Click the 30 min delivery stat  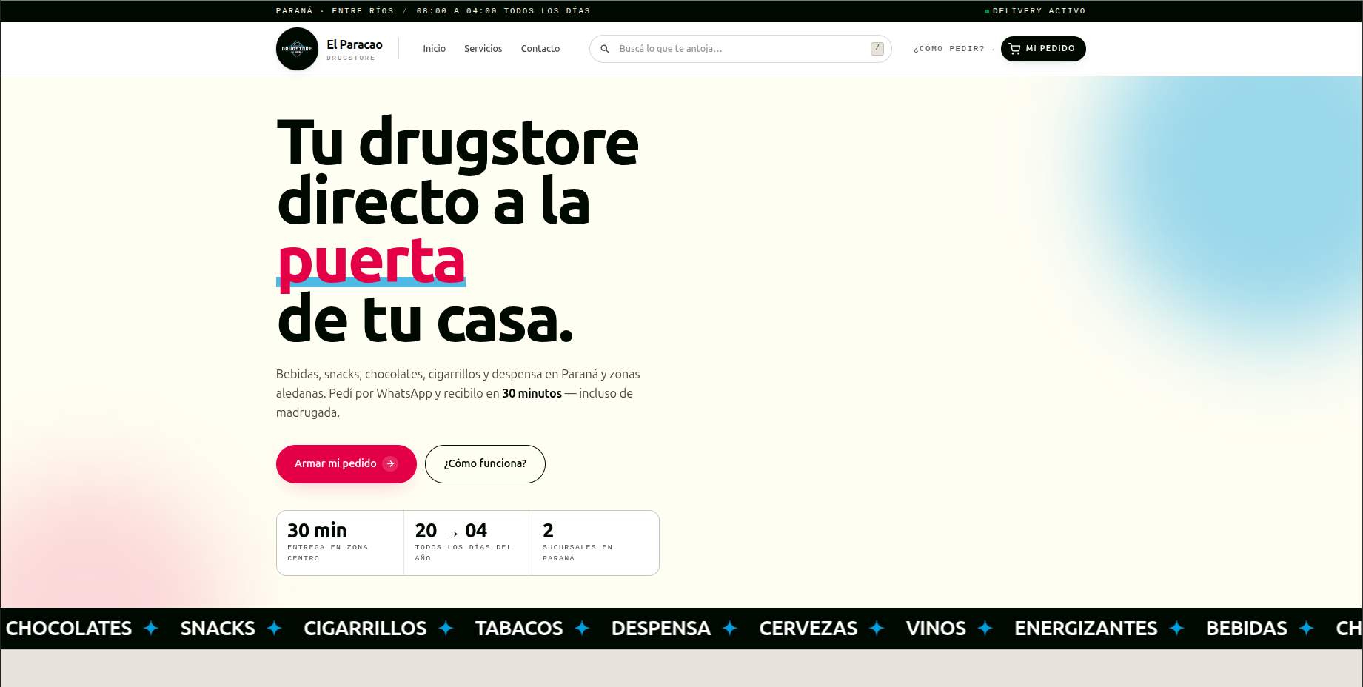click(341, 543)
